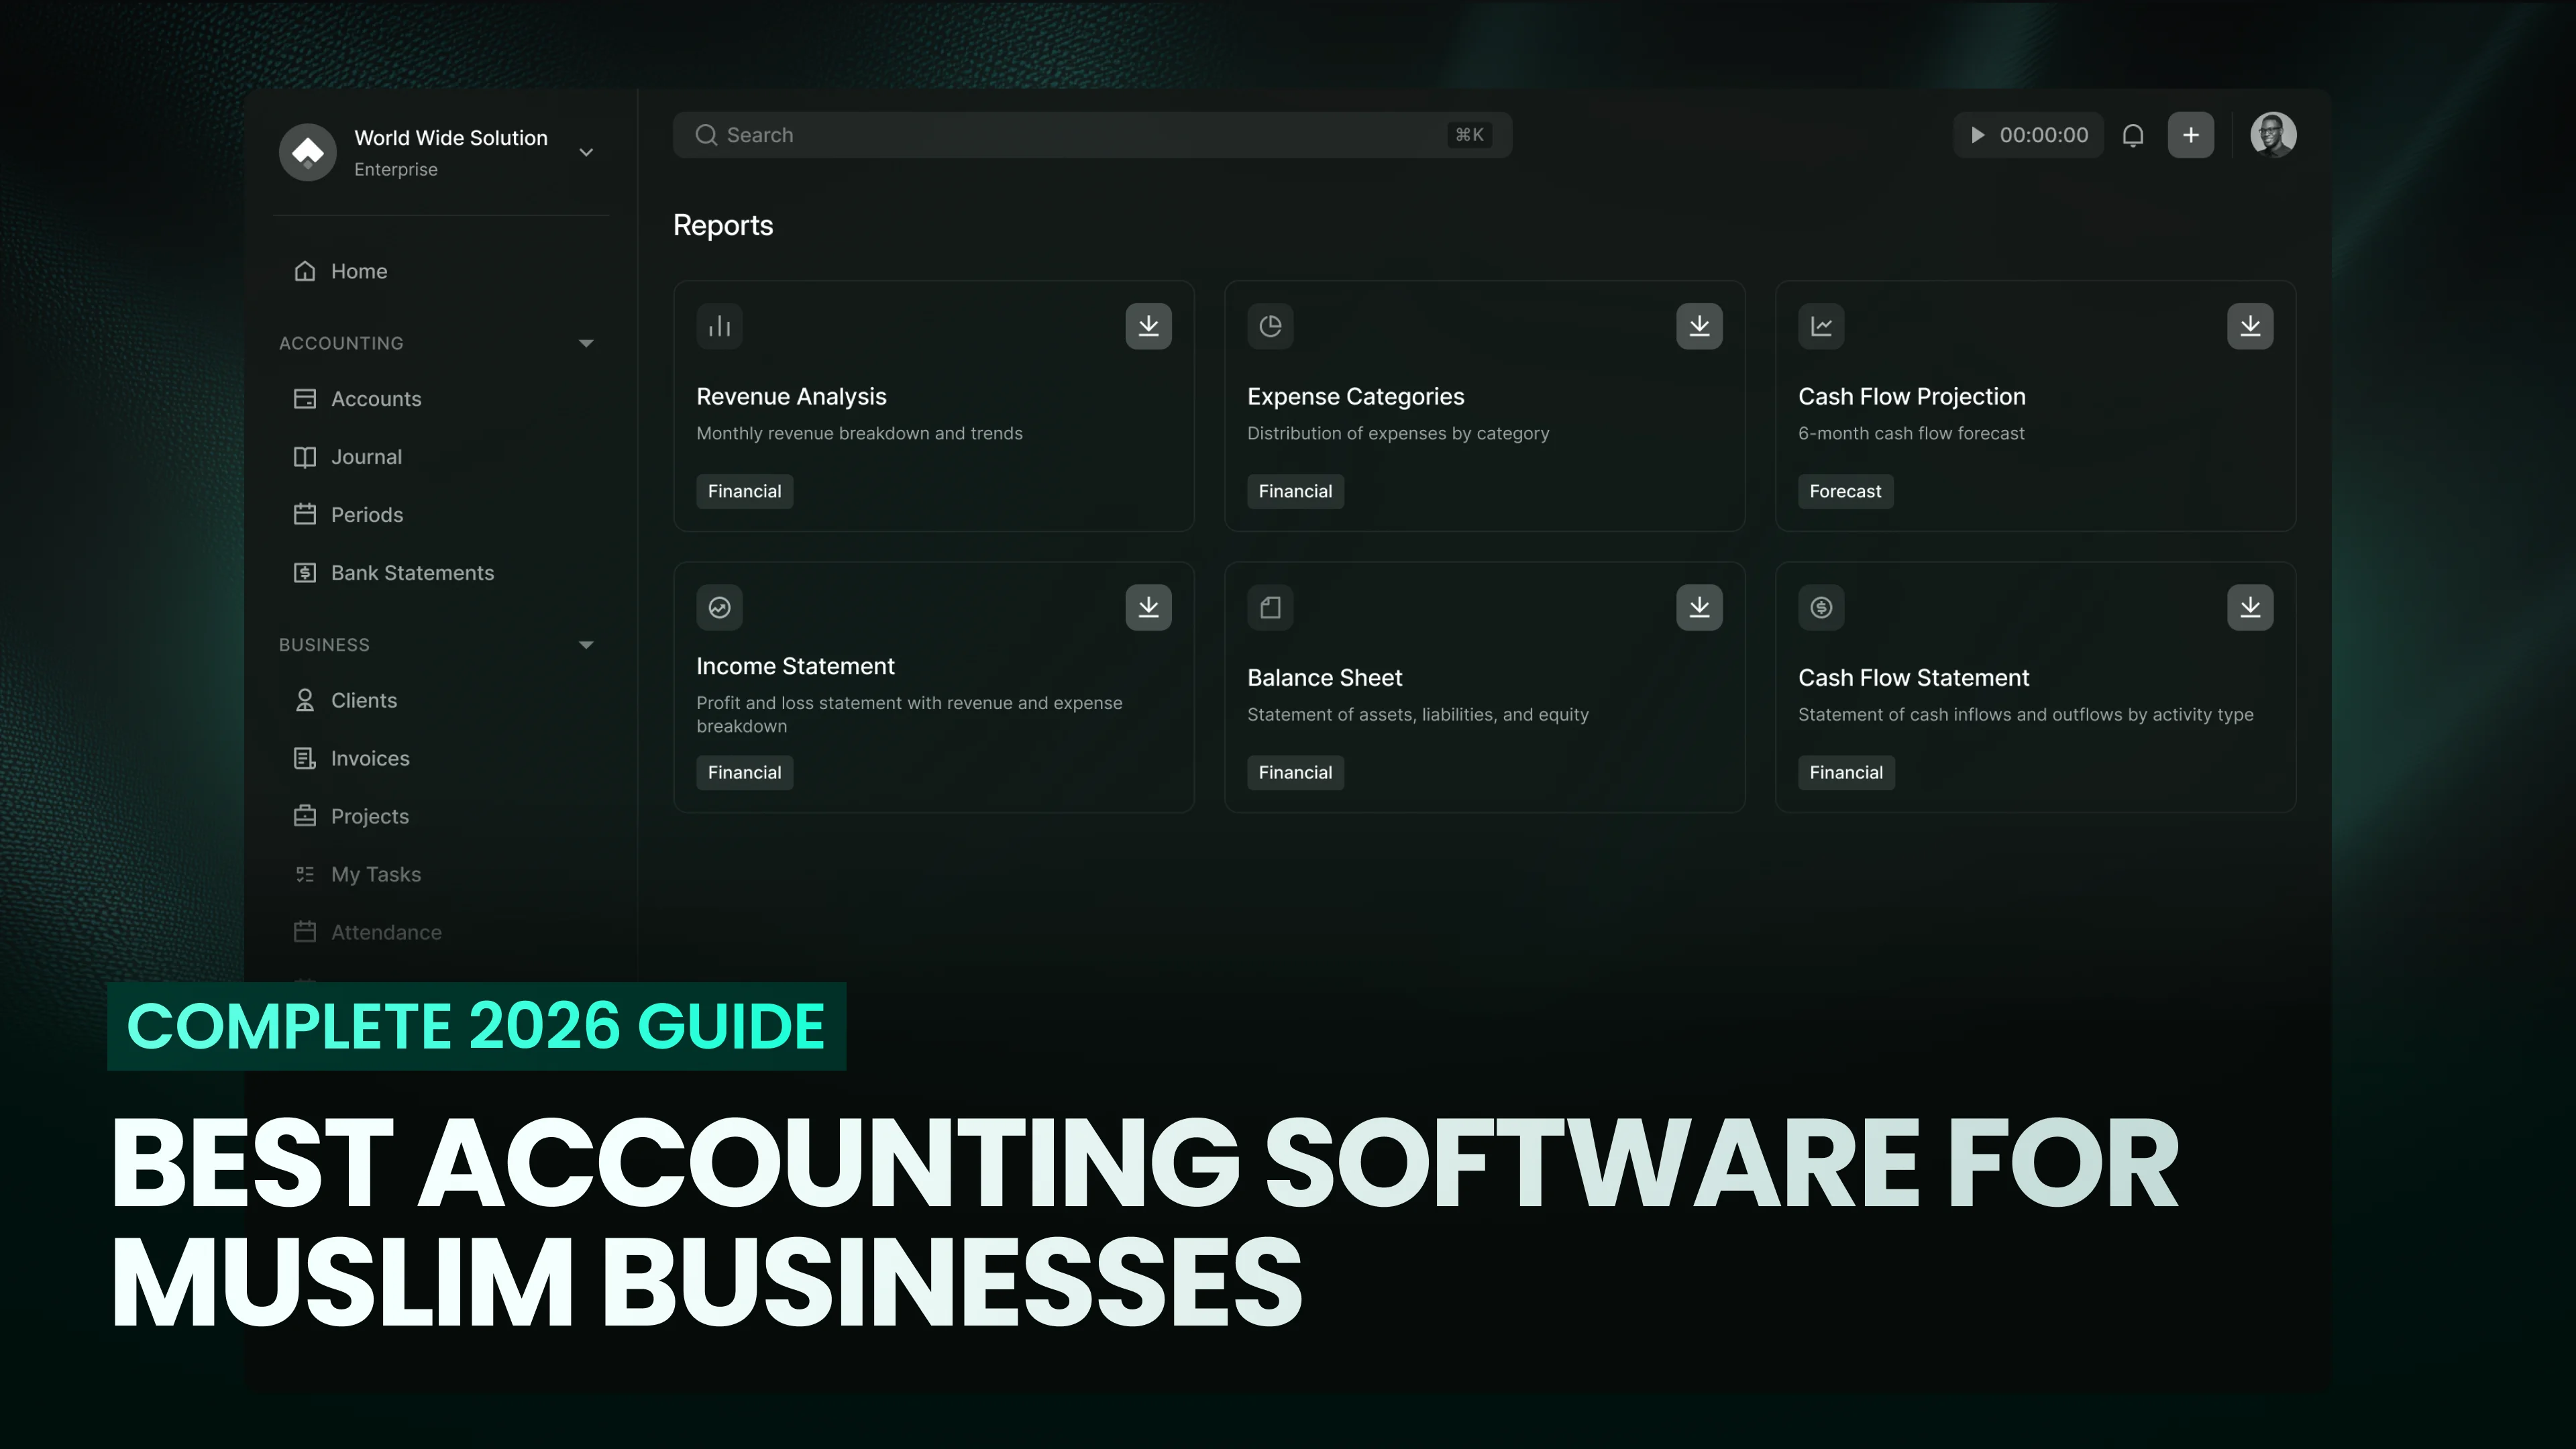Collapse the BUSINESS section
This screenshot has width=2576, height=1449.
click(586, 645)
